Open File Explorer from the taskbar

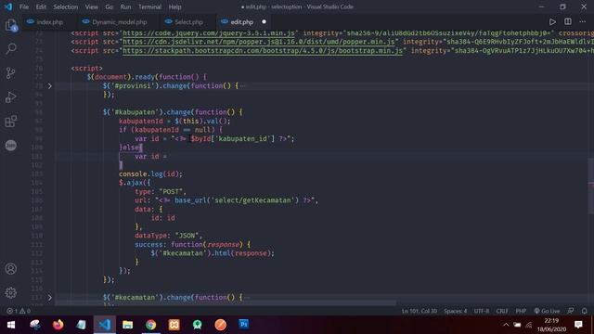click(x=128, y=325)
